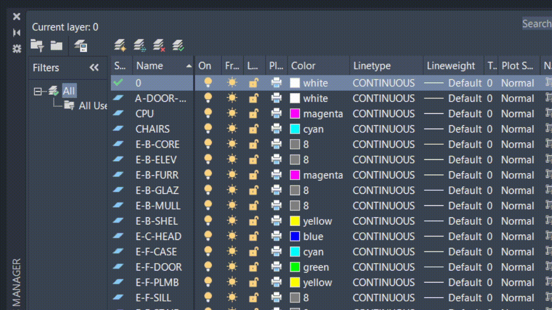This screenshot has height=310, width=552.
Task: Change the blue color of E-C-HEAD layer
Action: (295, 236)
